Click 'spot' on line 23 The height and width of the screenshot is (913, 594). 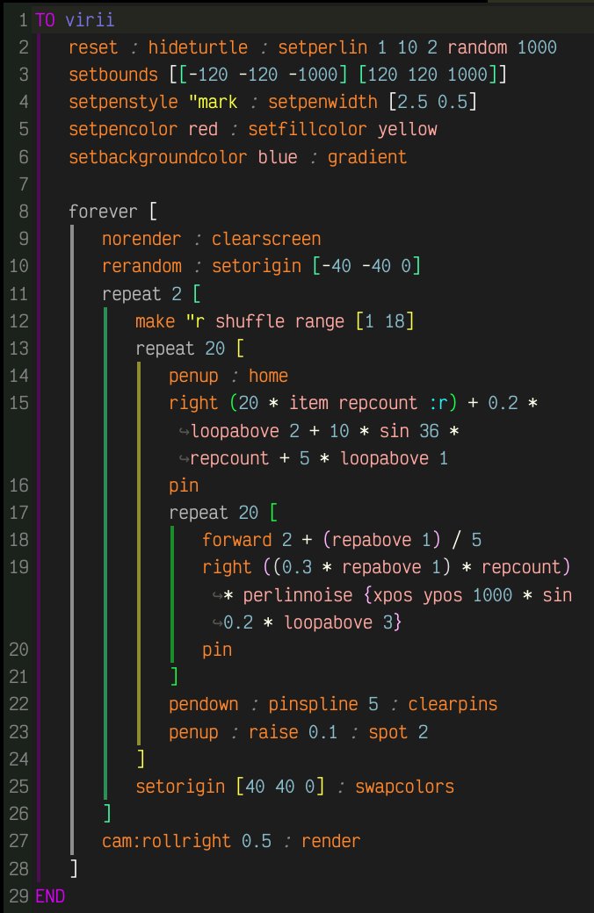click(388, 732)
